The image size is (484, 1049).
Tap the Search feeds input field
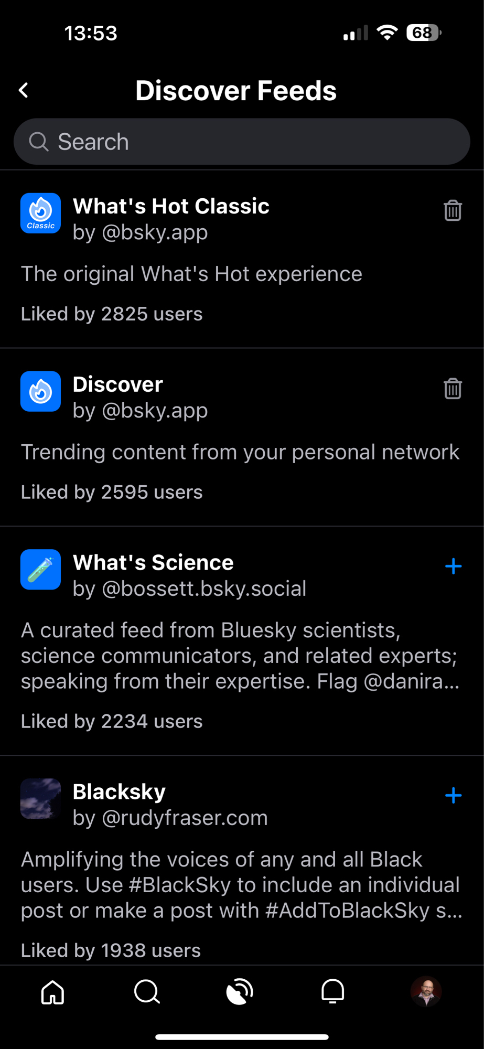pos(252,142)
